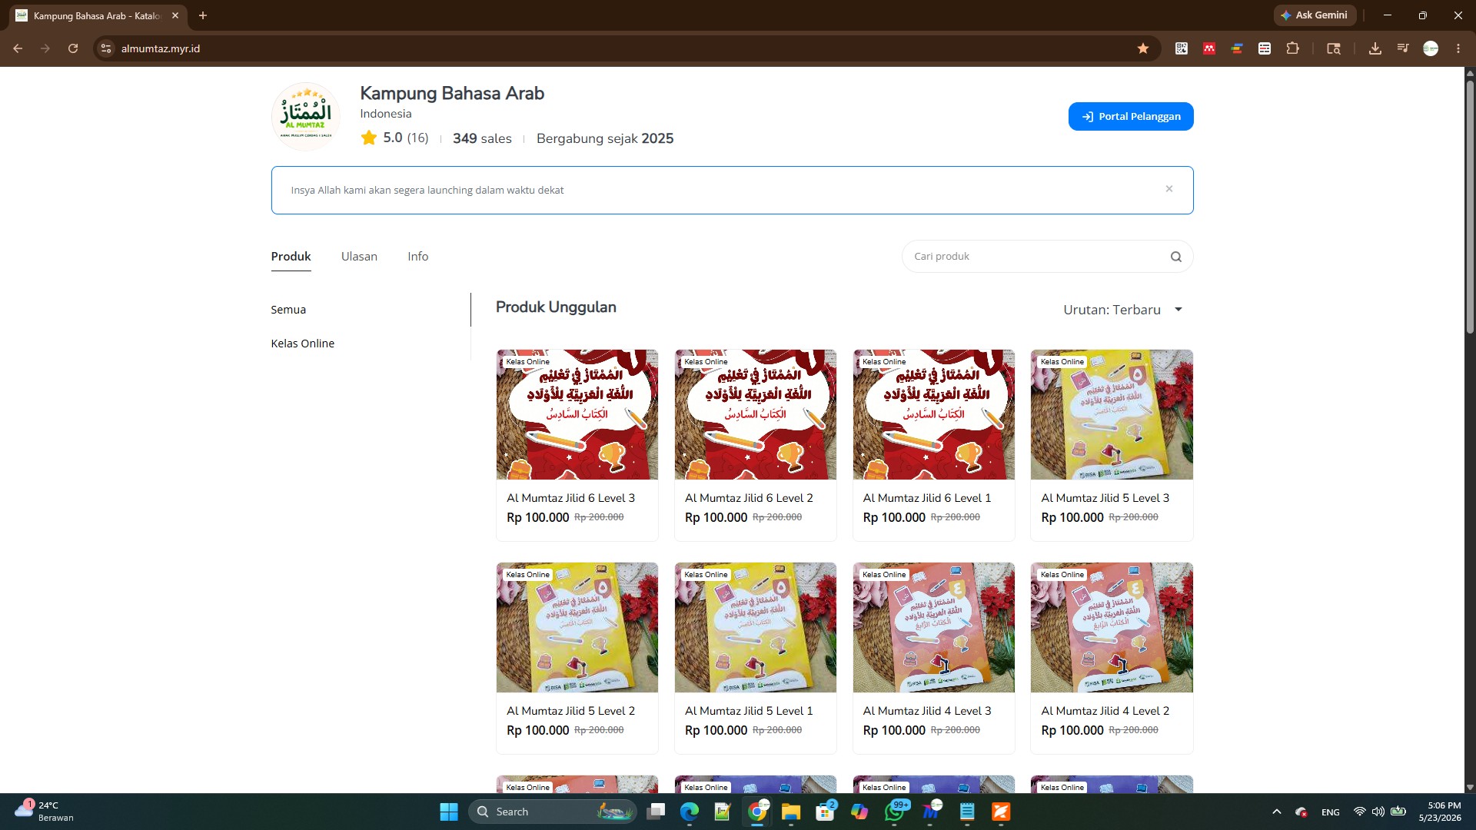Image resolution: width=1476 pixels, height=830 pixels.
Task: Open Al Mumtaz Jilid 6 Level 1 thumbnail
Action: click(x=934, y=415)
